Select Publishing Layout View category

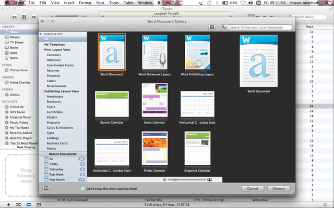point(62,92)
